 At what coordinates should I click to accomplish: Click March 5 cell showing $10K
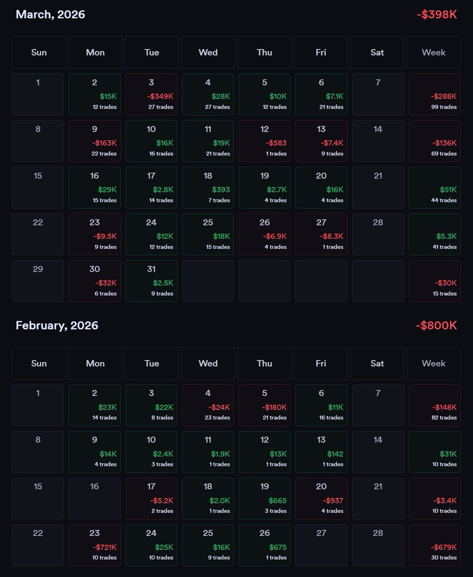(264, 94)
